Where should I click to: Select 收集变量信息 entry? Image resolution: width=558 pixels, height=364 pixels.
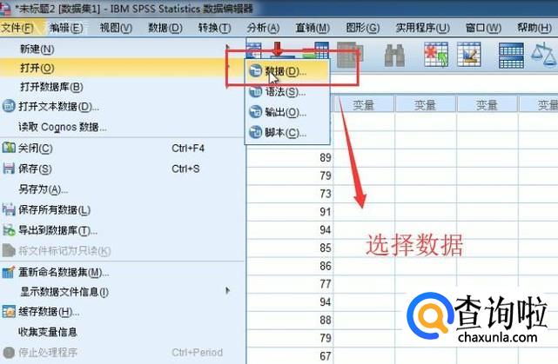123,332
